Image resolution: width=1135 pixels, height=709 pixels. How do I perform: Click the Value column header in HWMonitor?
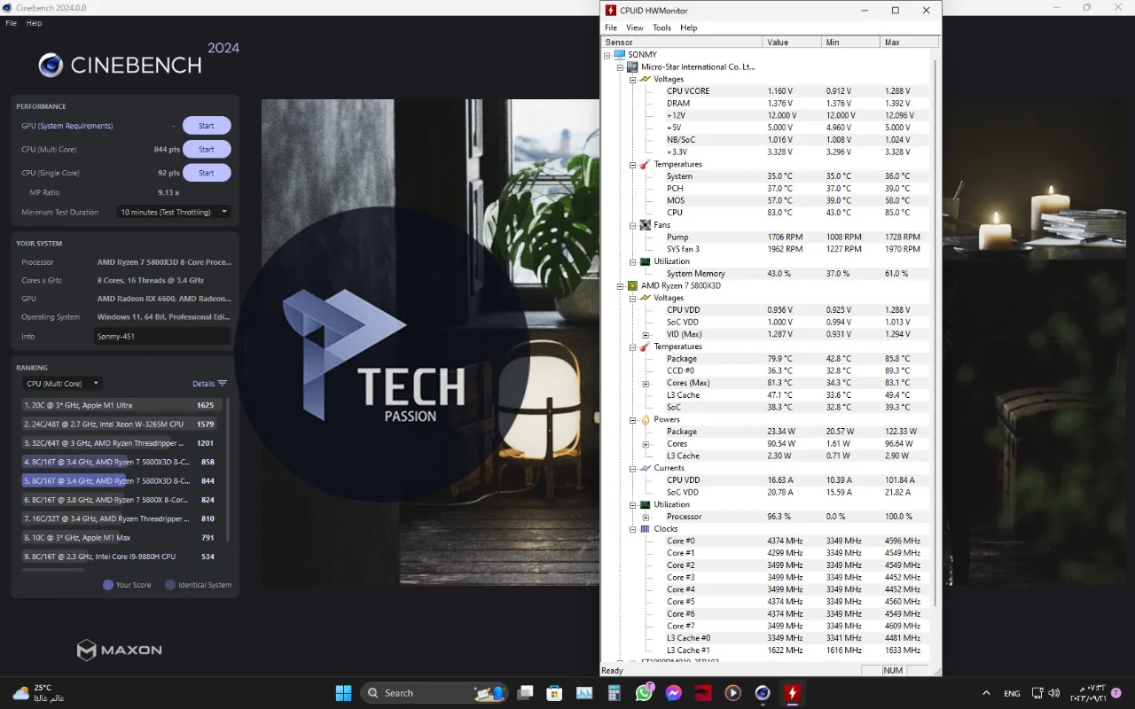792,42
